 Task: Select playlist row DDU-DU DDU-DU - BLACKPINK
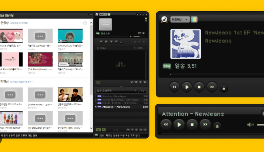click(121, 103)
